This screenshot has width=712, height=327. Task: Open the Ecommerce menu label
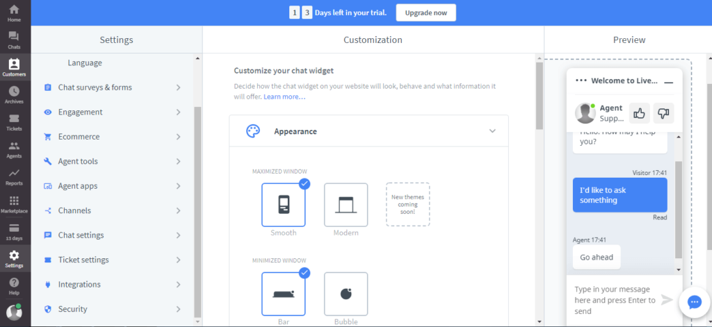tap(79, 137)
